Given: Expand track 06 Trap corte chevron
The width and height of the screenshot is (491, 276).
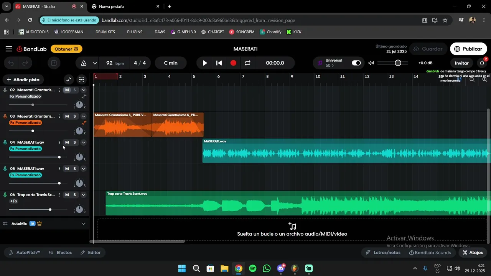Looking at the screenshot, I should [84, 195].
